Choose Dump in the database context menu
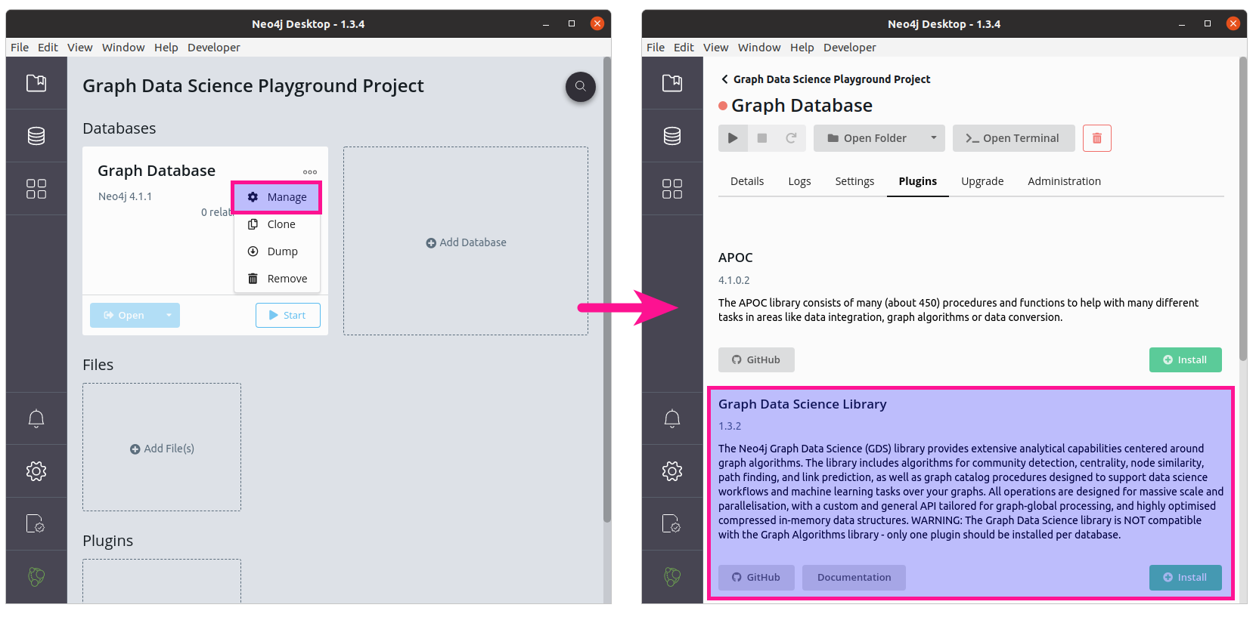 277,251
